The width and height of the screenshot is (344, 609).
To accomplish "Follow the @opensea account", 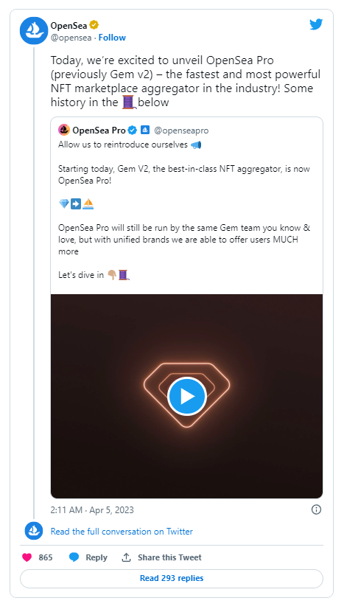I will coord(112,38).
